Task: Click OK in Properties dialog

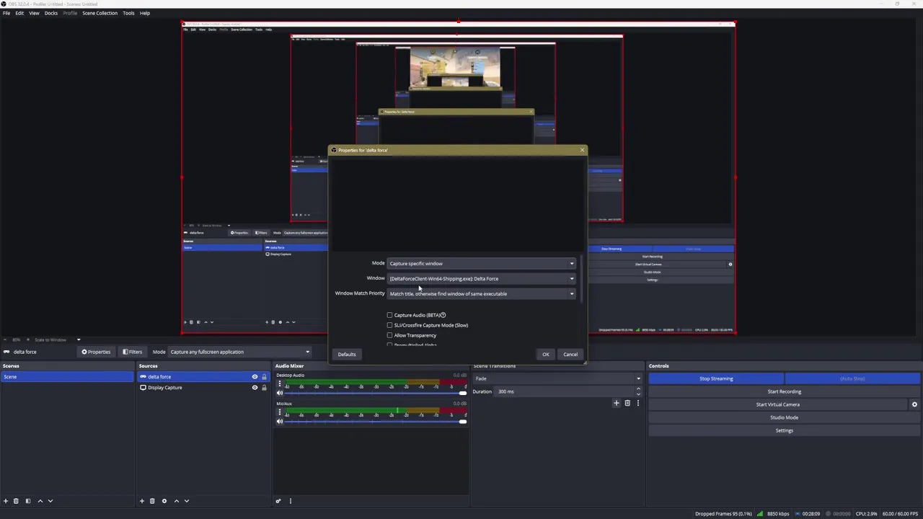Action: pos(546,355)
